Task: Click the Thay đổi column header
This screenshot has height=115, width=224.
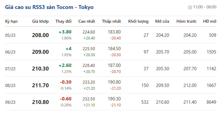Action: (x=64, y=21)
